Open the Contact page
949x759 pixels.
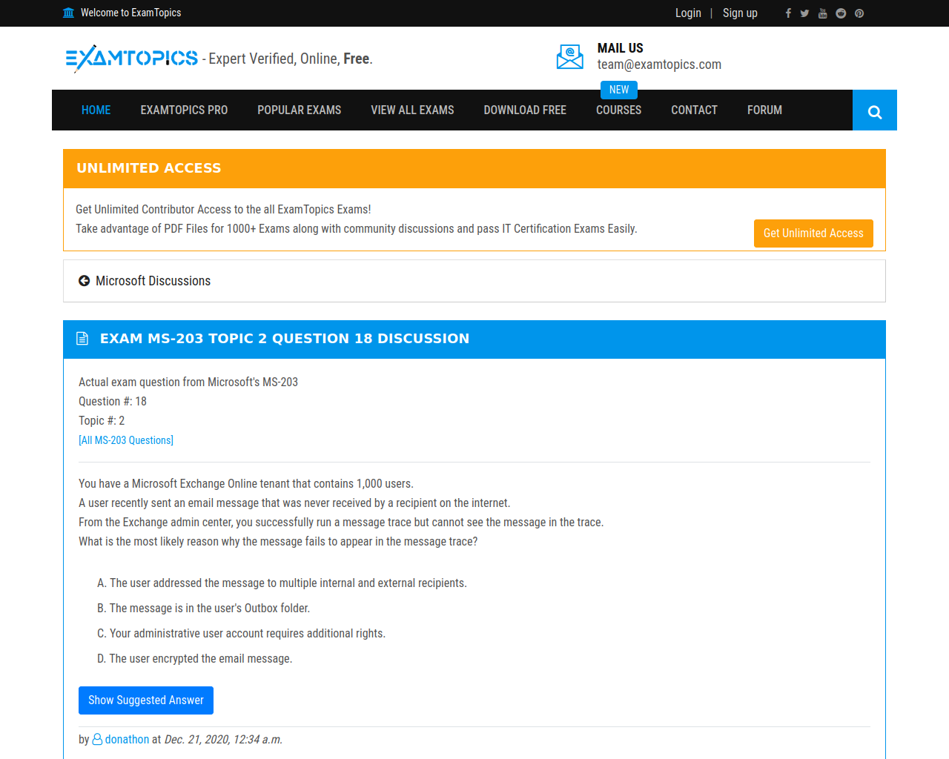[695, 110]
